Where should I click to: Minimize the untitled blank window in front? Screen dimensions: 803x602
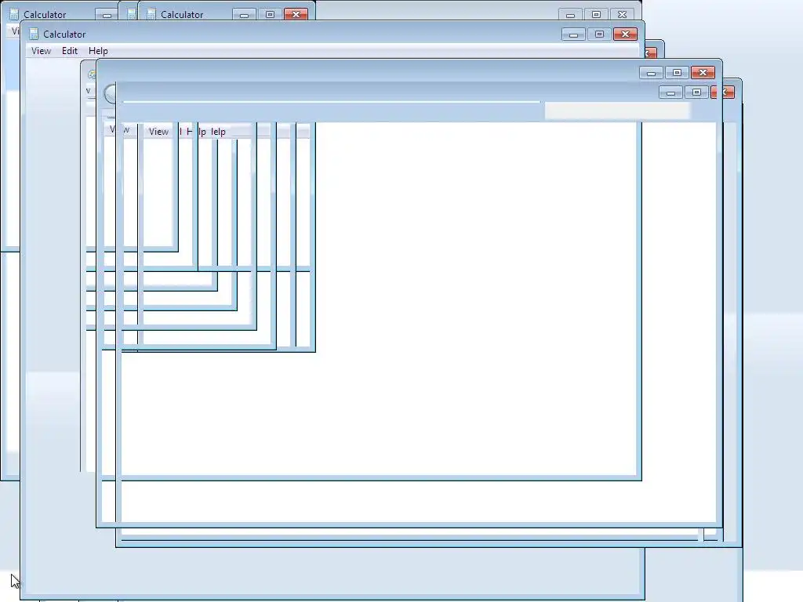pyautogui.click(x=652, y=73)
